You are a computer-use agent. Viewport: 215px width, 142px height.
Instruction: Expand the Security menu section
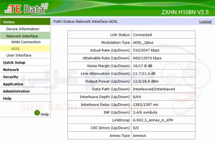[x=11, y=77]
